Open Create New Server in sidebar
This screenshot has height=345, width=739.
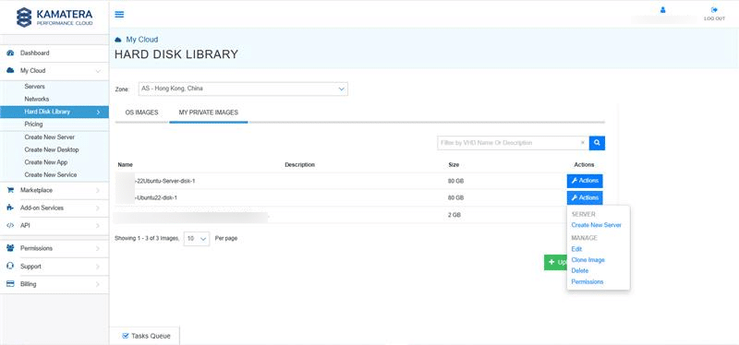(50, 137)
